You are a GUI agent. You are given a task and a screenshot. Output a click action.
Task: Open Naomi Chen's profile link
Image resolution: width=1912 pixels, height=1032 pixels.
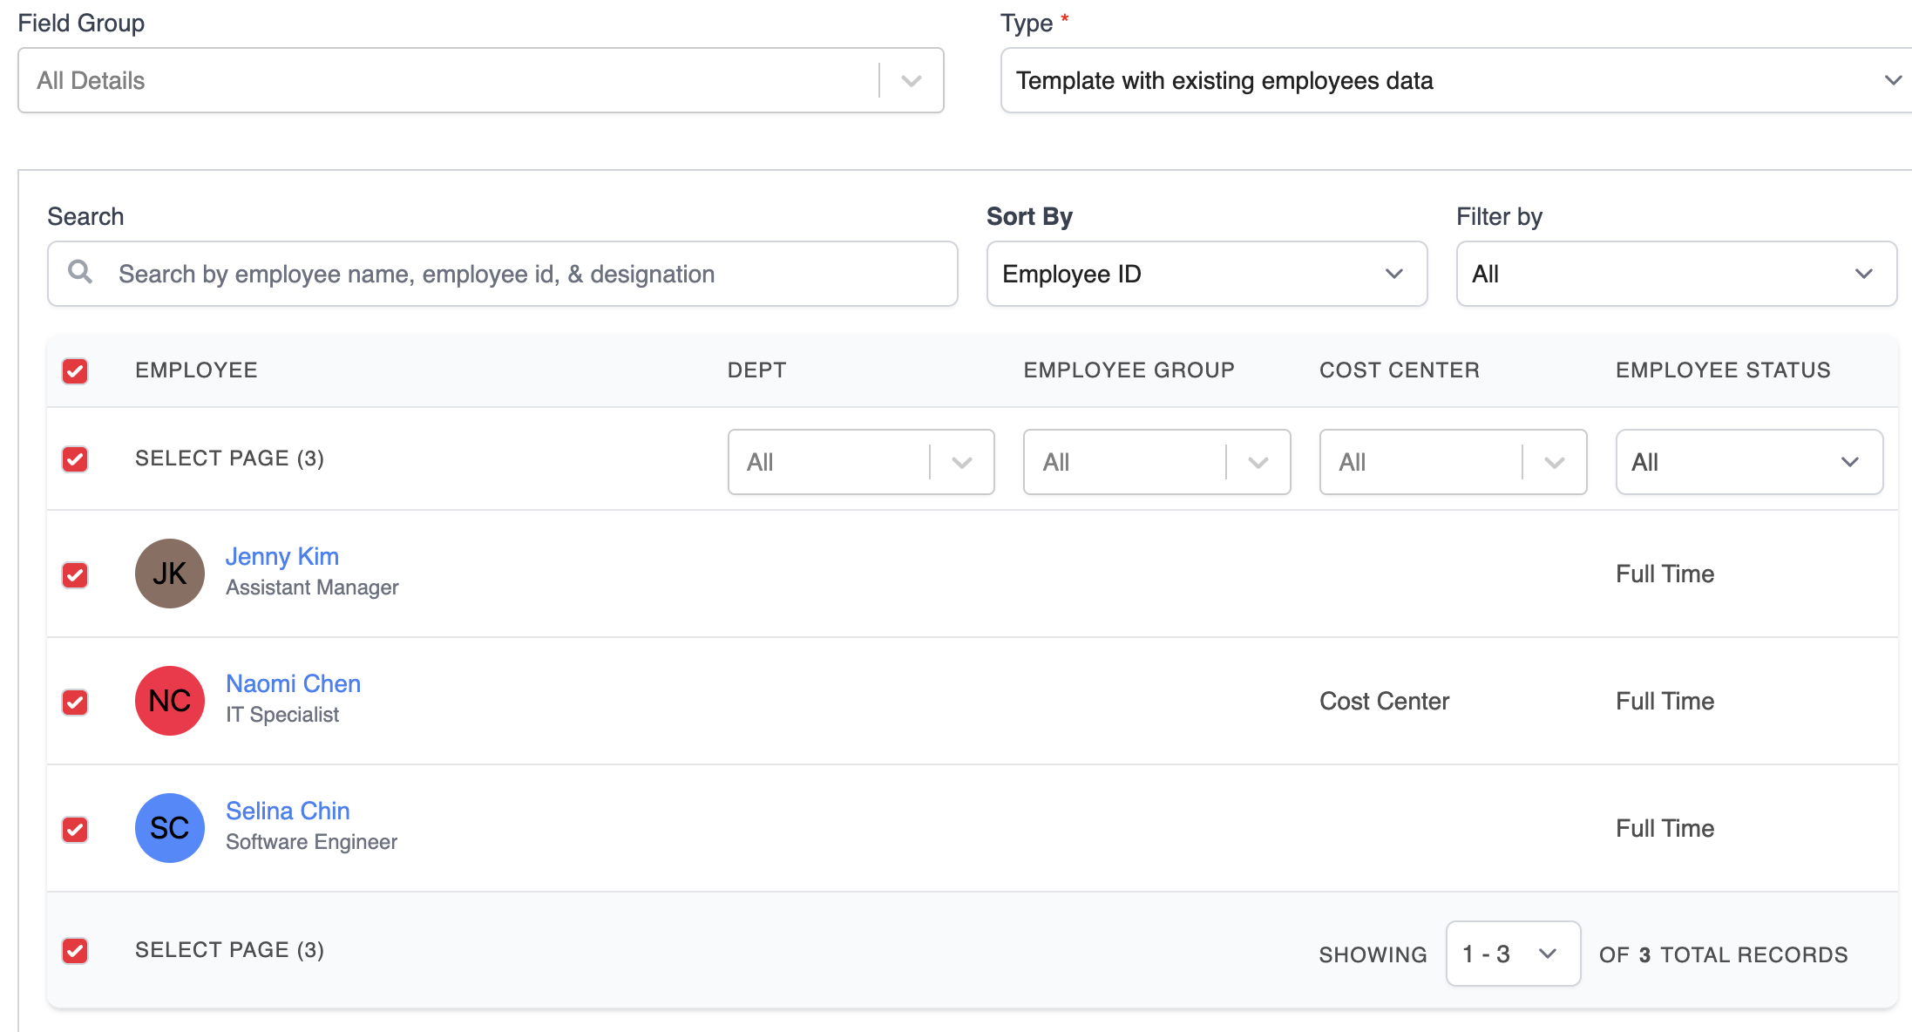point(293,684)
